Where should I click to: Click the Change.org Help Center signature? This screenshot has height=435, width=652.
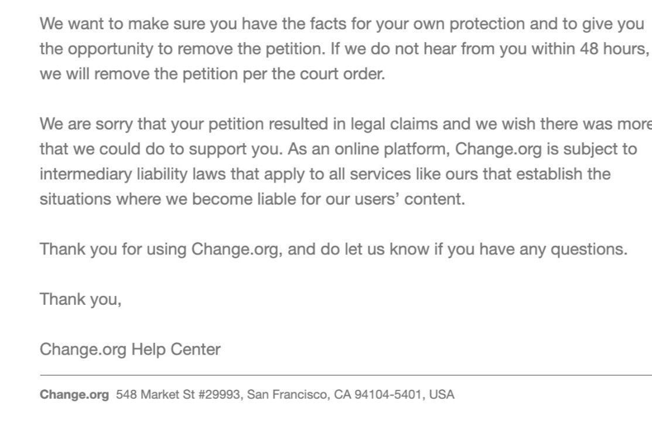click(130, 350)
